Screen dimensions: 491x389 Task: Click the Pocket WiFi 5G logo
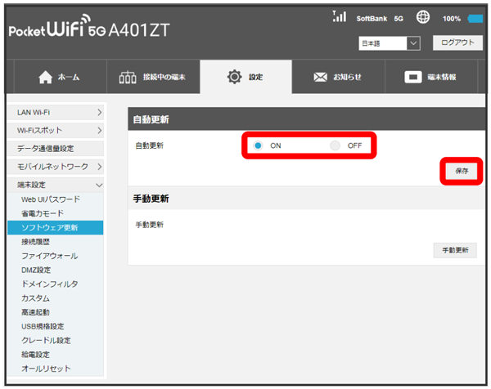pyautogui.click(x=90, y=32)
